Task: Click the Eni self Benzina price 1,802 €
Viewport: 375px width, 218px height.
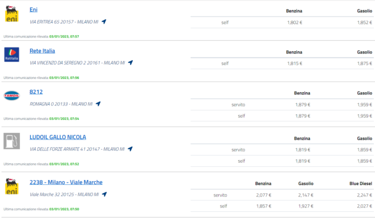Action: point(294,23)
